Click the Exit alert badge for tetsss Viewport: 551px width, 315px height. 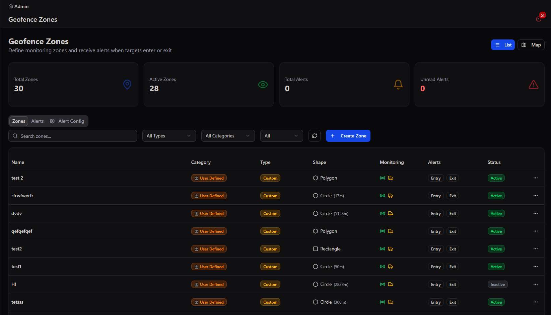coord(453,302)
